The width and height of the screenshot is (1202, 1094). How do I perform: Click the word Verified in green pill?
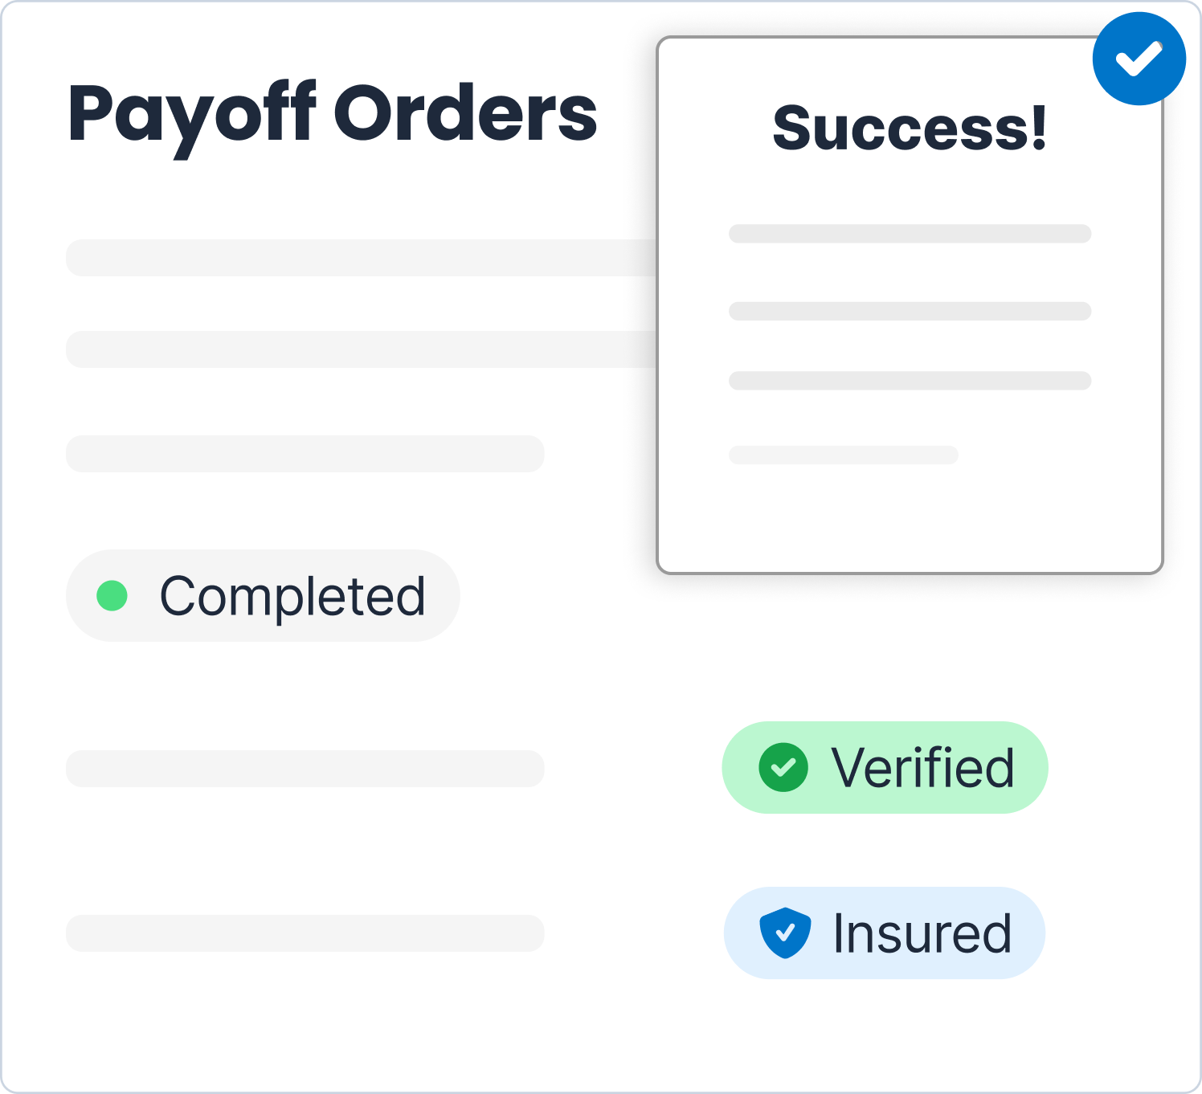pos(923,767)
